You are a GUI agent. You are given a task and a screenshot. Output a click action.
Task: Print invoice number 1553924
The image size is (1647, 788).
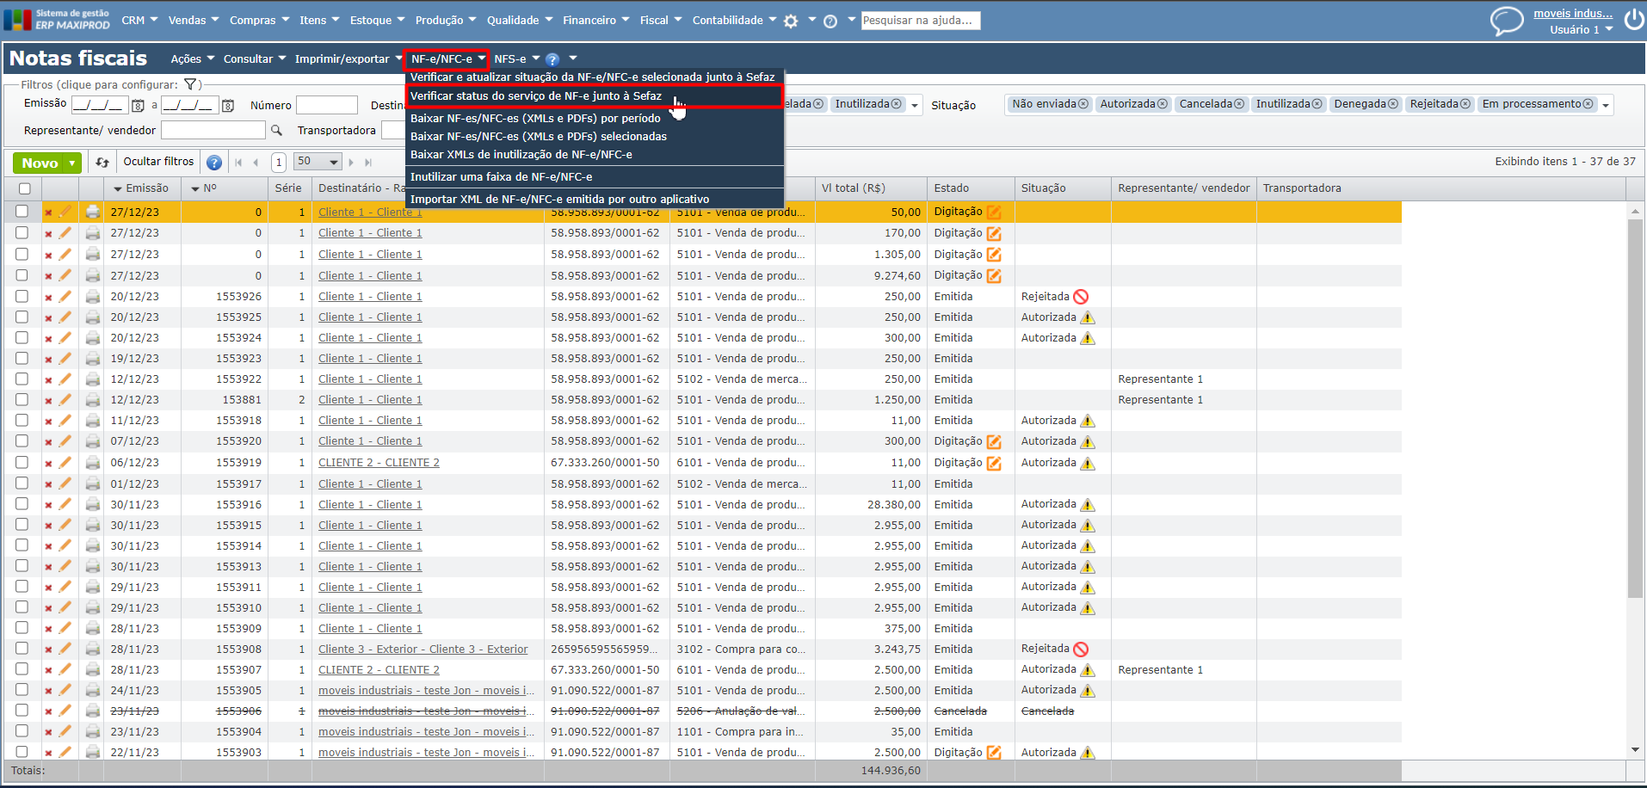tap(92, 338)
